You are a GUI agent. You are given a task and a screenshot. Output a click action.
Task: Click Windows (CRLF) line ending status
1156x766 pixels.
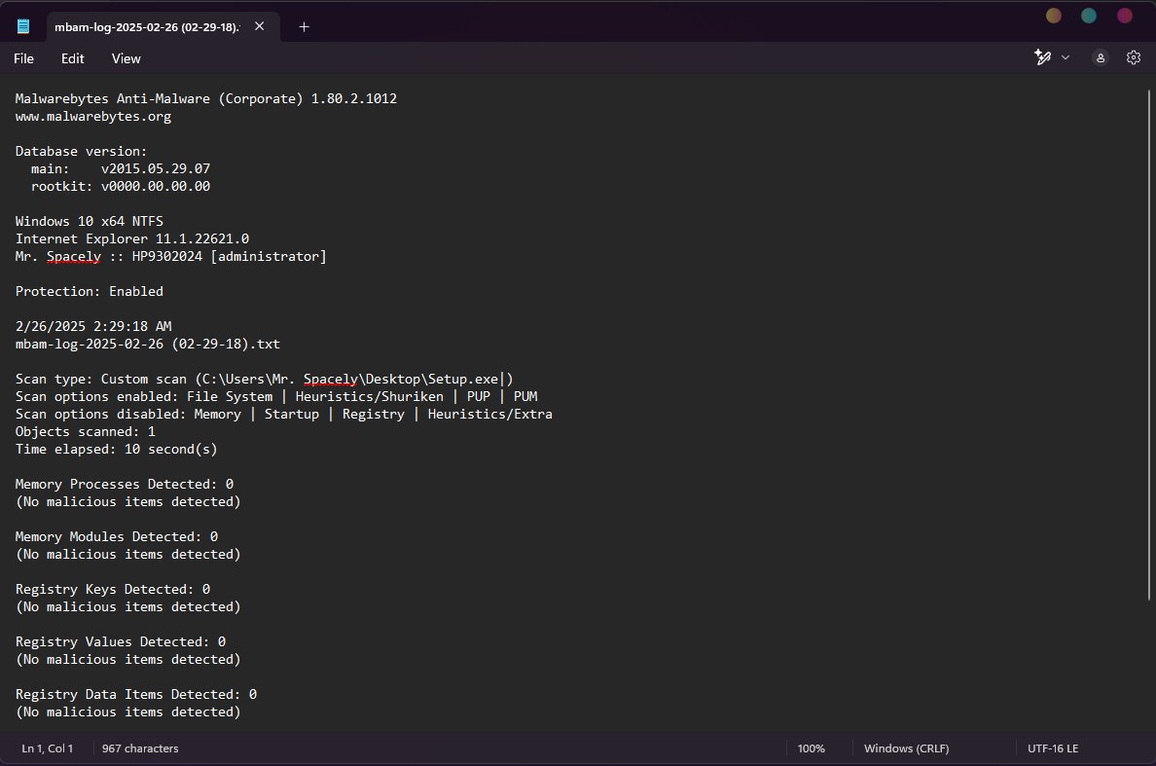[x=906, y=748]
